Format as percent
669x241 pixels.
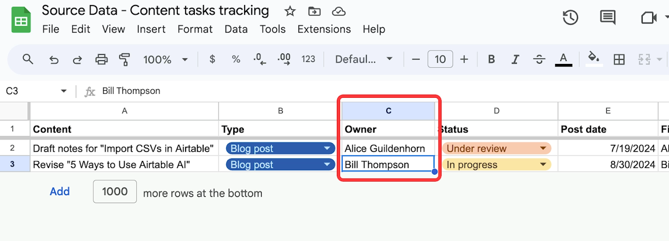[x=236, y=59]
